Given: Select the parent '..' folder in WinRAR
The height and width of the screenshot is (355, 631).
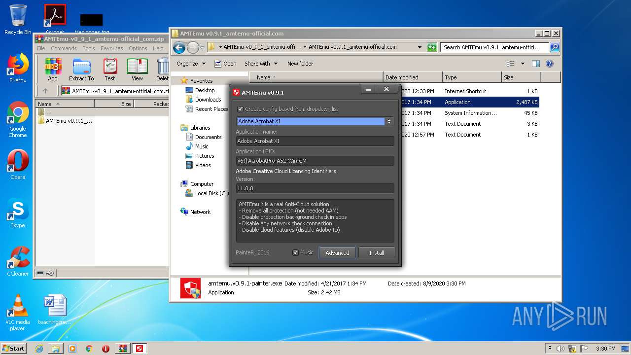Looking at the screenshot, I should pos(44,112).
